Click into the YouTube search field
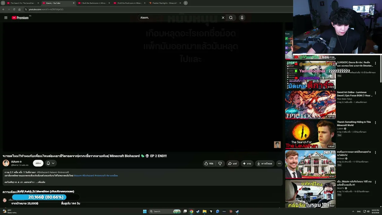Viewport: 382px width, 215px height. click(x=179, y=18)
